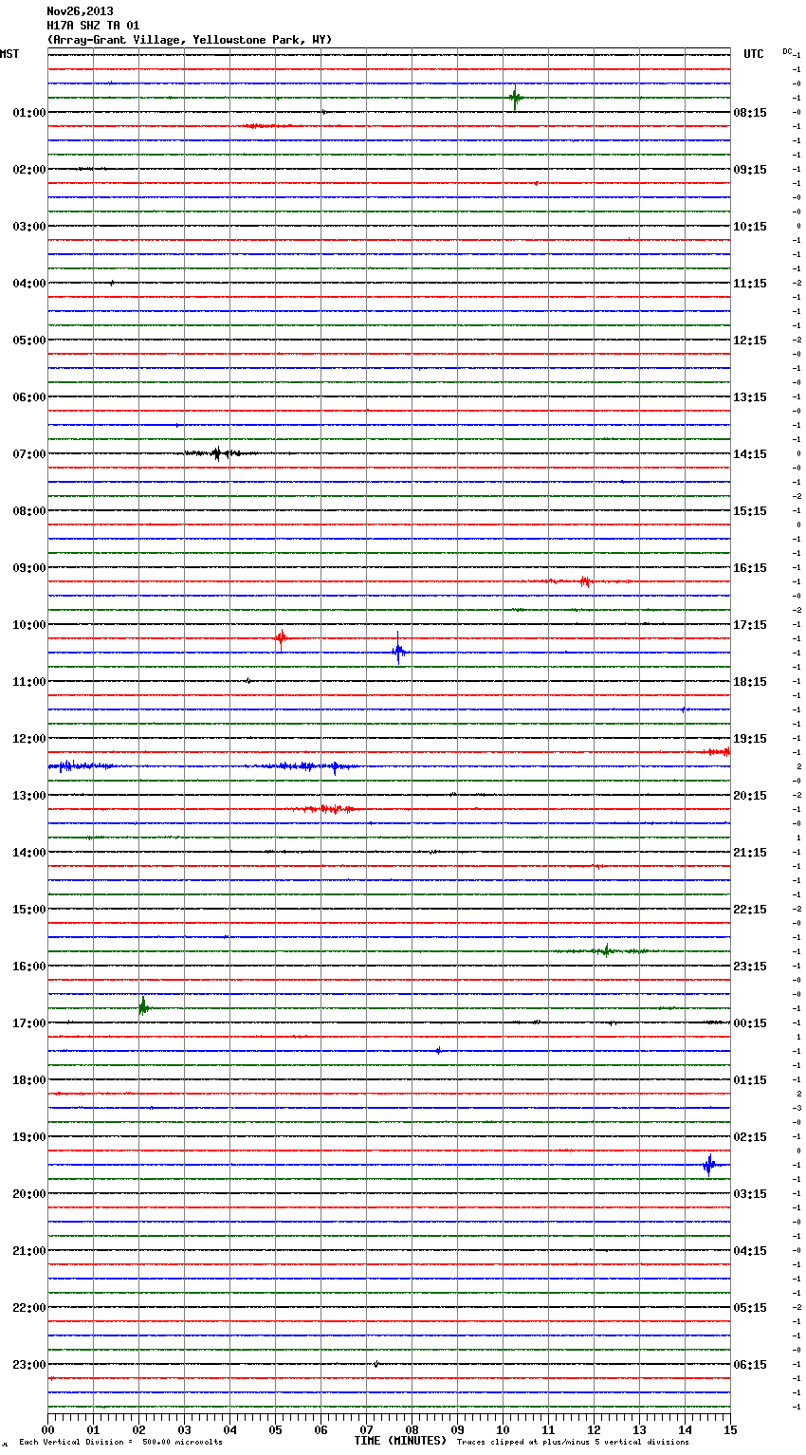806x1455 pixels.
Task: Select the 17:00 MST time label
Action: click(29, 1023)
